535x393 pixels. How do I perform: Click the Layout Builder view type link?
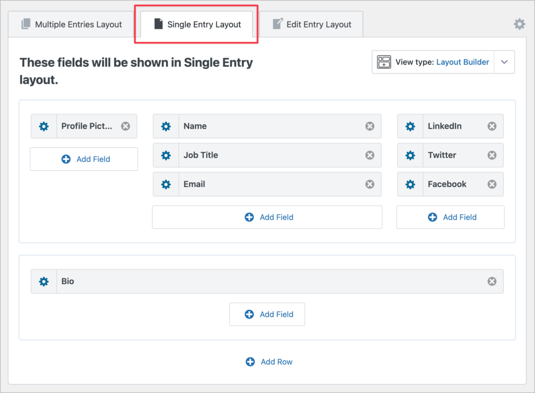point(462,62)
